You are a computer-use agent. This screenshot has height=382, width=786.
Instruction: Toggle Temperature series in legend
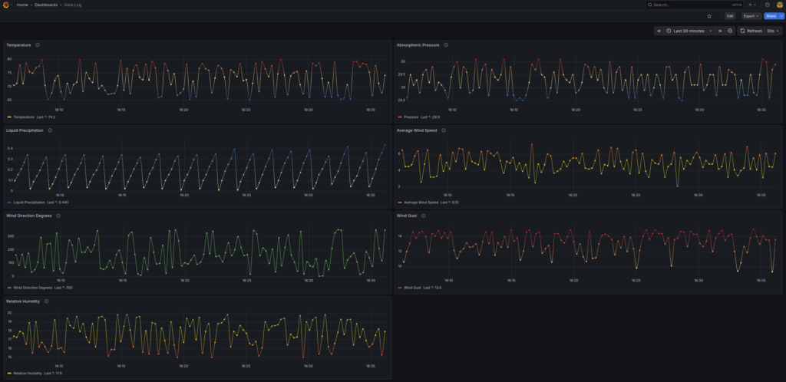point(25,117)
